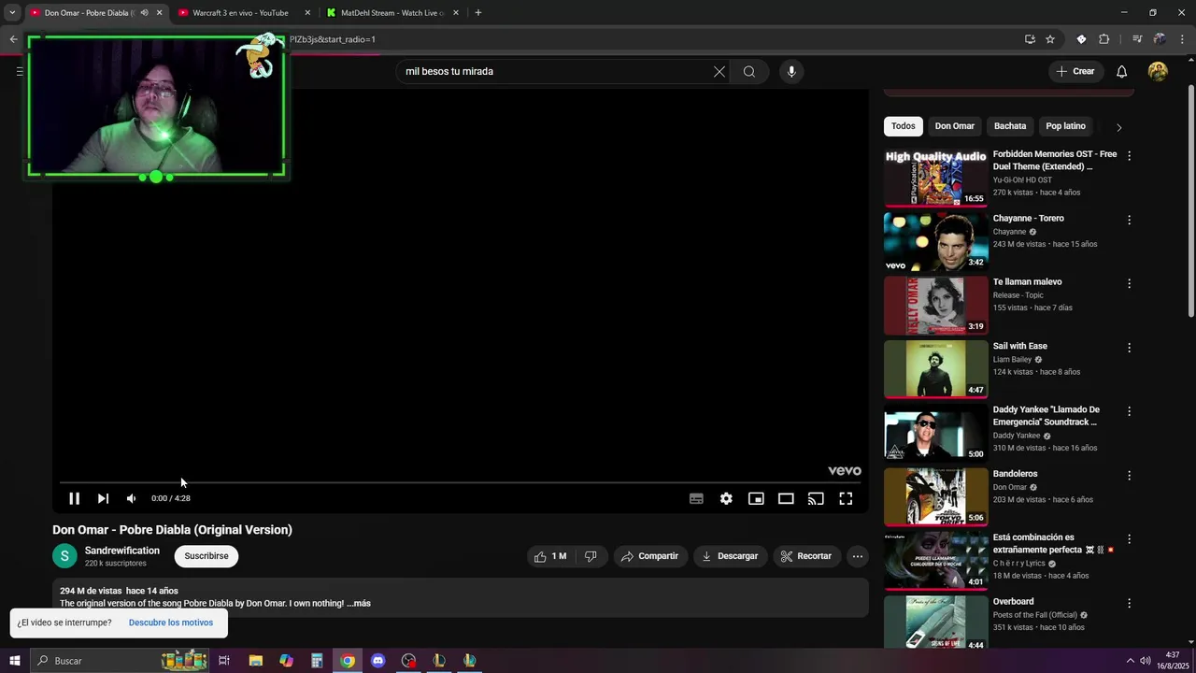
Task: Click the search magnifier button
Action: click(749, 71)
